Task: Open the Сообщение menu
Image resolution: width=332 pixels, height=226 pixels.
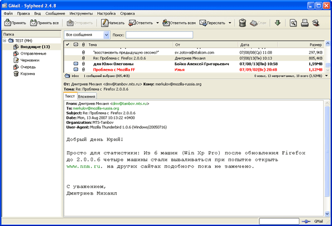Action: point(55,13)
